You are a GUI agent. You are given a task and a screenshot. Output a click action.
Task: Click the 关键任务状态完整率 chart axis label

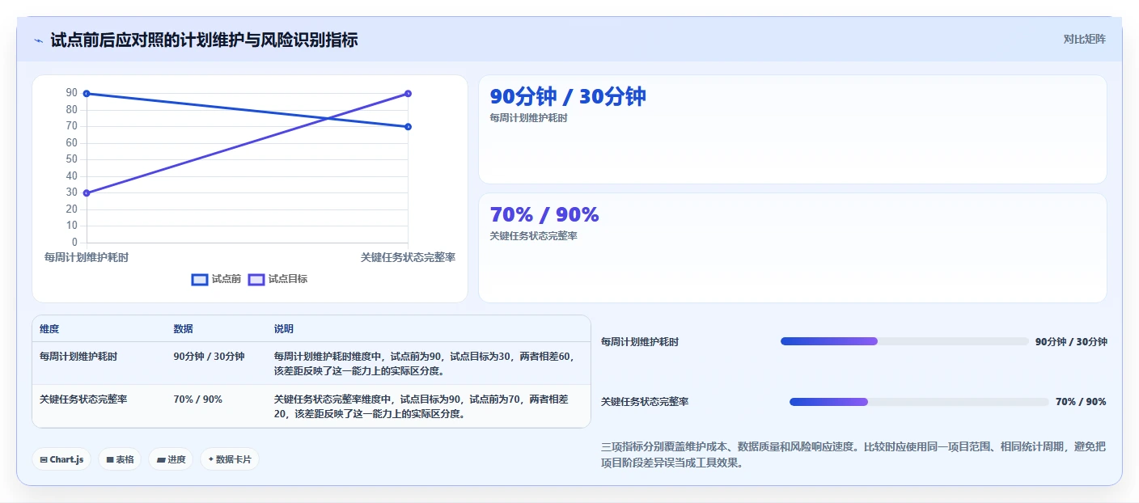click(x=408, y=257)
